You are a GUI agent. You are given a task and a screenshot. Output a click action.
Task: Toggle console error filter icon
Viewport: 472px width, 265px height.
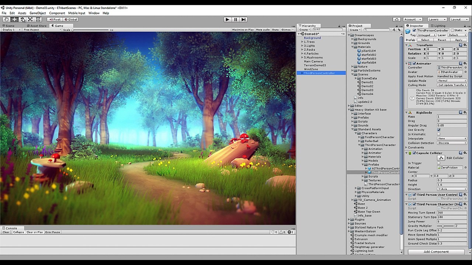click(291, 232)
